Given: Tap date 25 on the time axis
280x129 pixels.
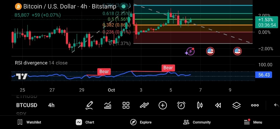Looking at the screenshot, I should (x=22, y=90).
